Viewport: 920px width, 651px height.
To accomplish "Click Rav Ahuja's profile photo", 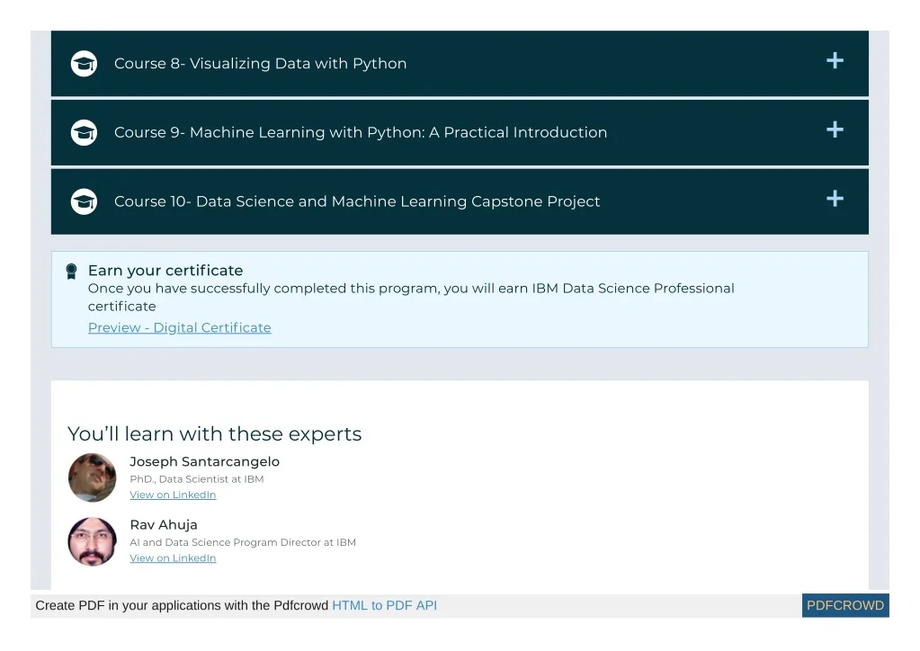I will (x=93, y=541).
